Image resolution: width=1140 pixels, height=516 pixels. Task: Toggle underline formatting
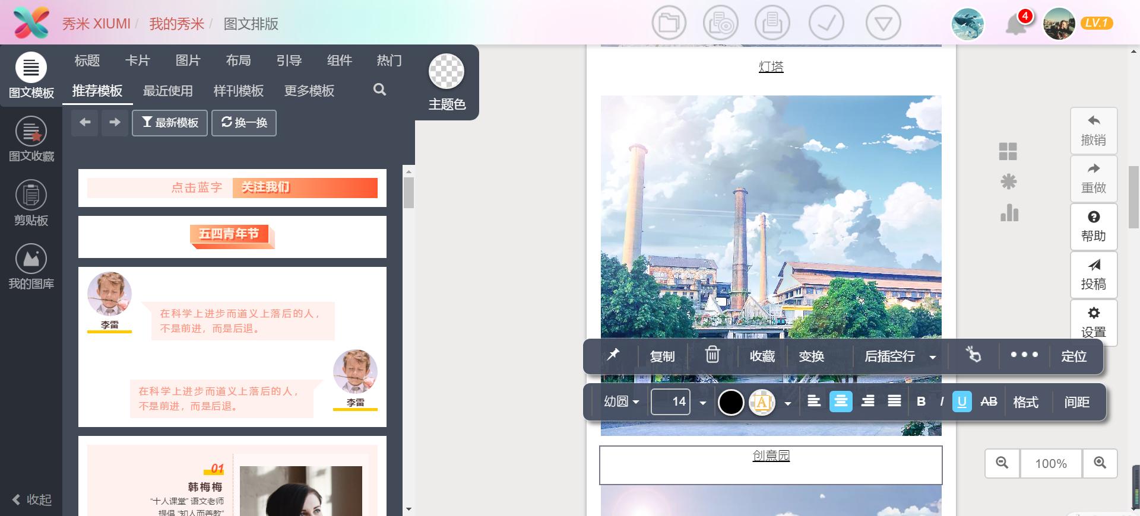962,402
